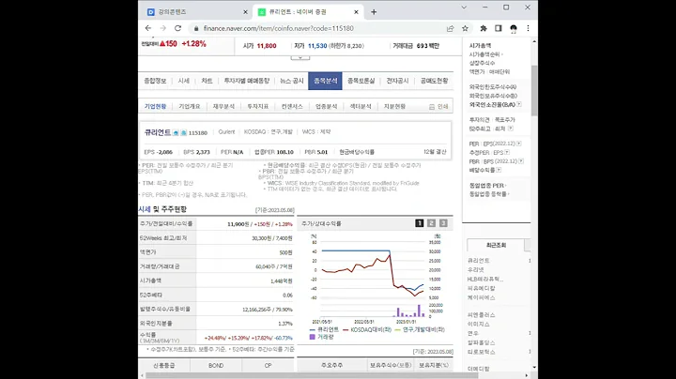Open help icon next to PBR BPS(2022.12)
The image size is (676, 379).
point(521,161)
